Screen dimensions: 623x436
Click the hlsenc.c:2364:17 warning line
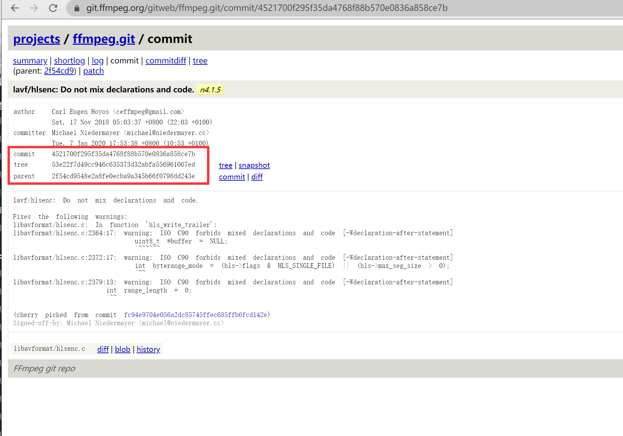coord(233,233)
